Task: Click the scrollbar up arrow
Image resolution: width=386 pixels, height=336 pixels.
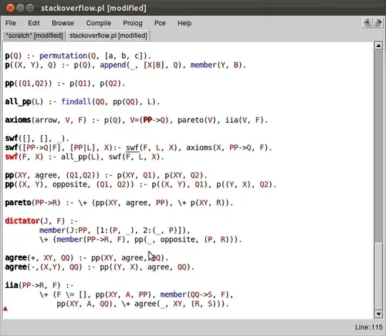Action: point(378,46)
